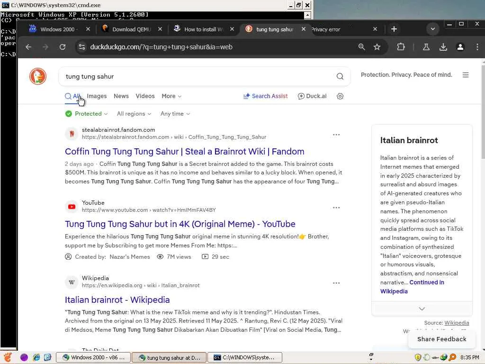The height and width of the screenshot is (364, 485).
Task: Switch to cmd.exe taskbar button
Action: (245, 357)
